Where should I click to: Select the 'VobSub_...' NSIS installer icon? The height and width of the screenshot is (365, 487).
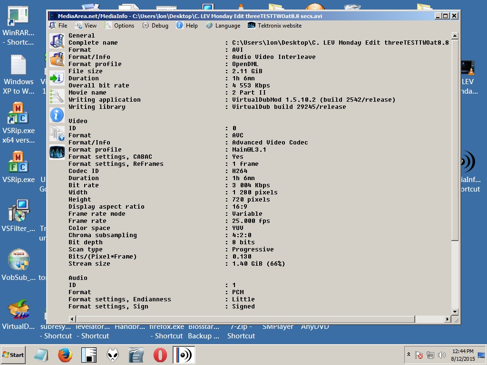19,265
